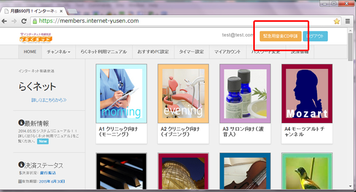Maximize the browser window
Screen dimensions: 356x192
point(334,4)
